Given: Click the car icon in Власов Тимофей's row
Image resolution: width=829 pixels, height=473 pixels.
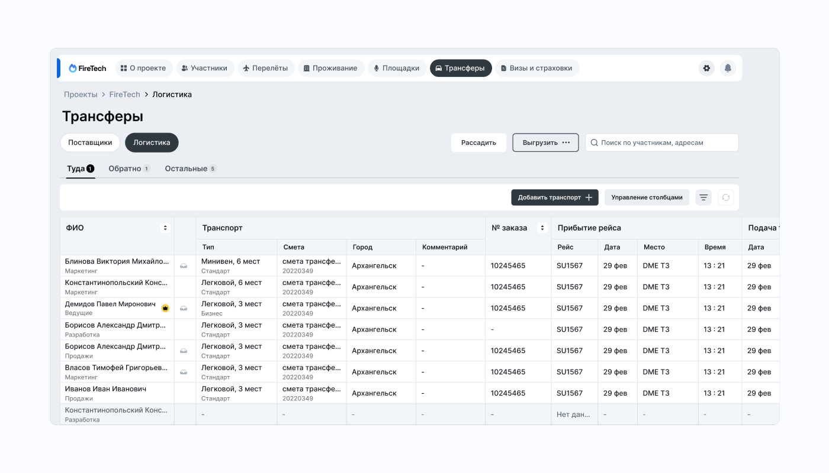Looking at the screenshot, I should [184, 372].
